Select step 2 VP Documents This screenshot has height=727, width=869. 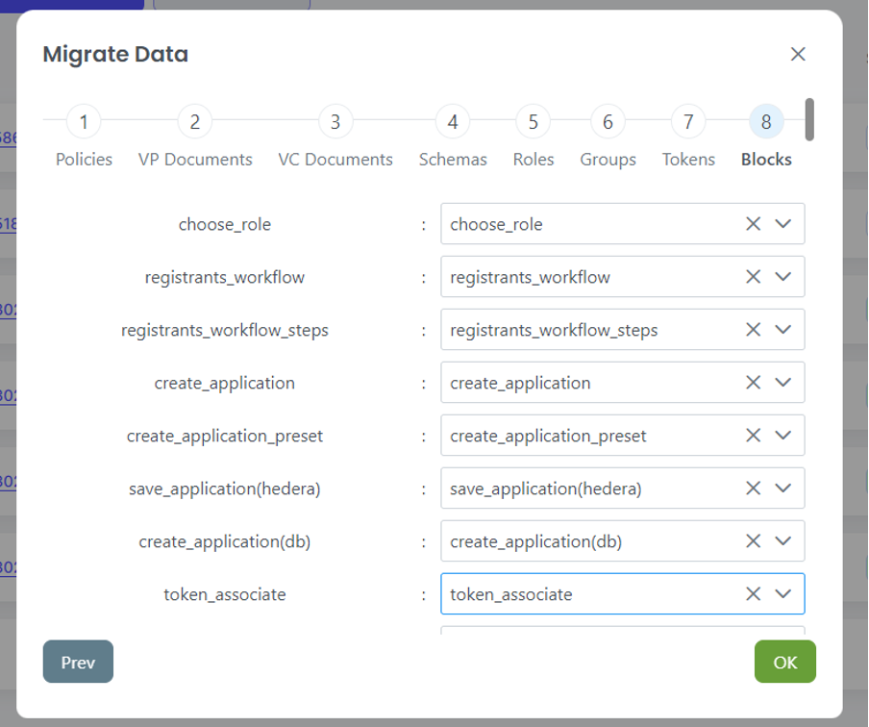(195, 122)
